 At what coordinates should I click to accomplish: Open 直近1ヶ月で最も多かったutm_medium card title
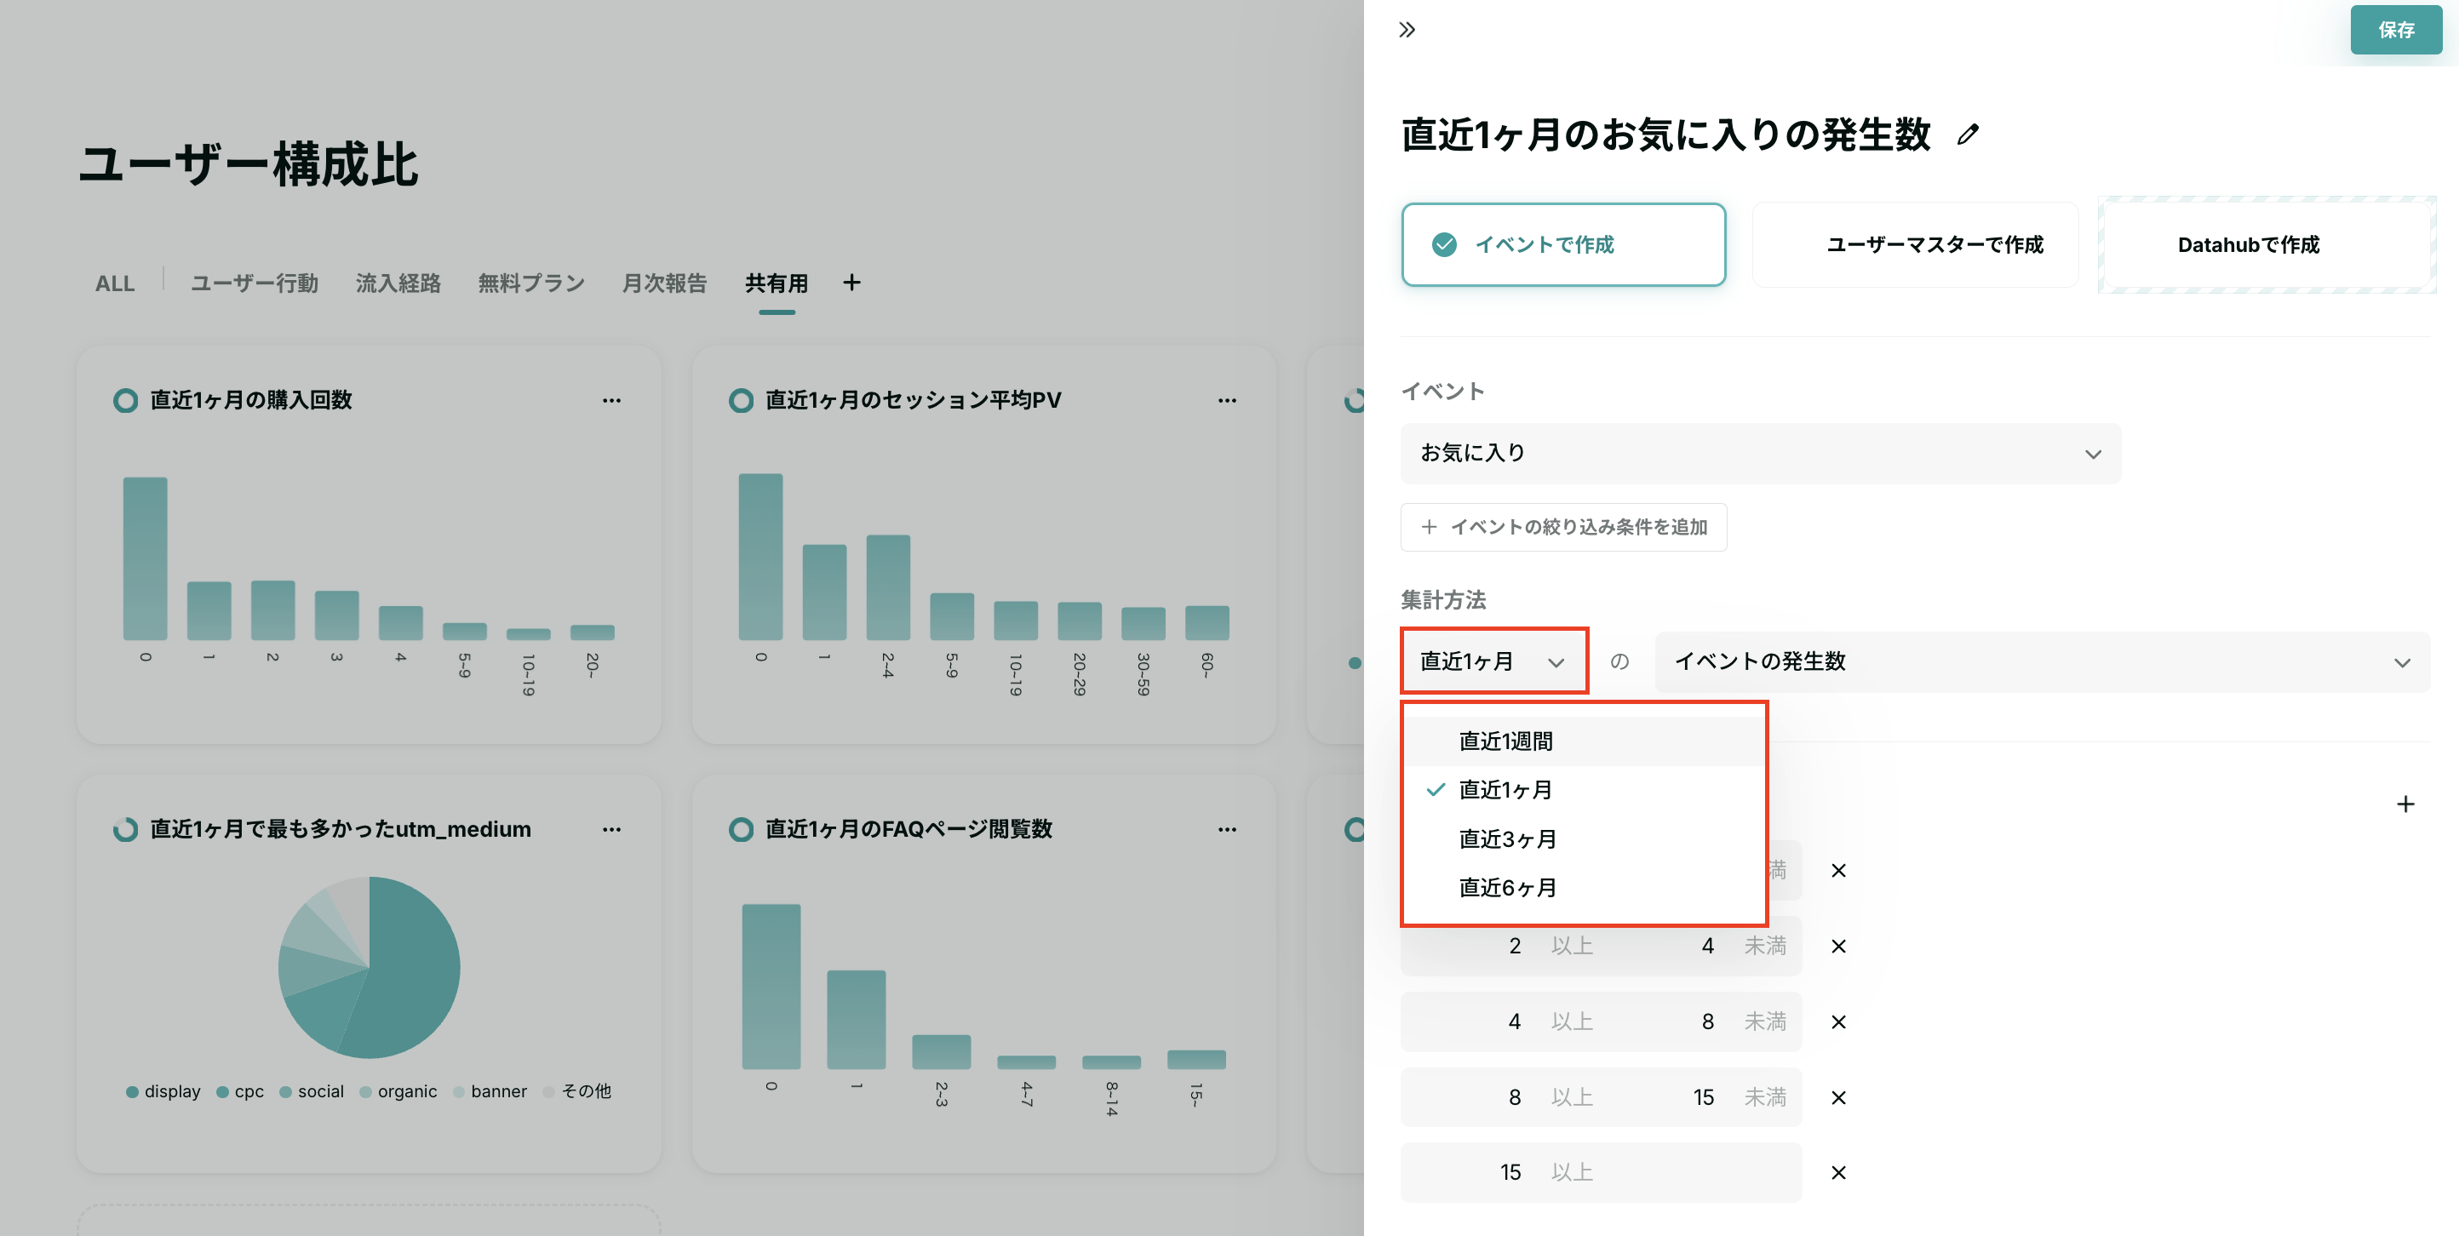340,829
